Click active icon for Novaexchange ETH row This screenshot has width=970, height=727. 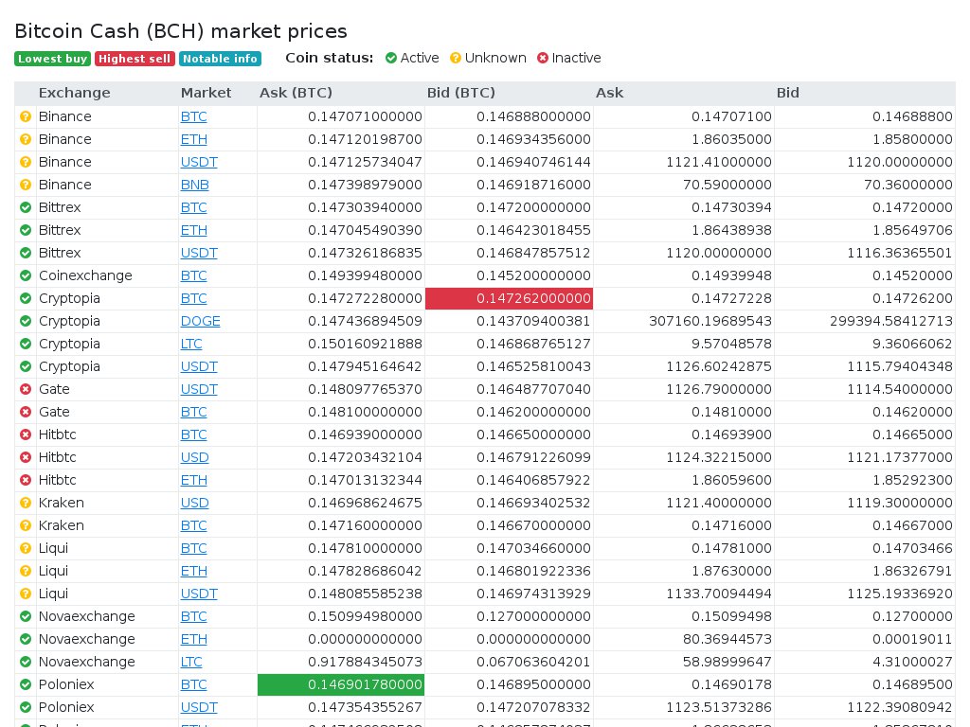pos(26,639)
